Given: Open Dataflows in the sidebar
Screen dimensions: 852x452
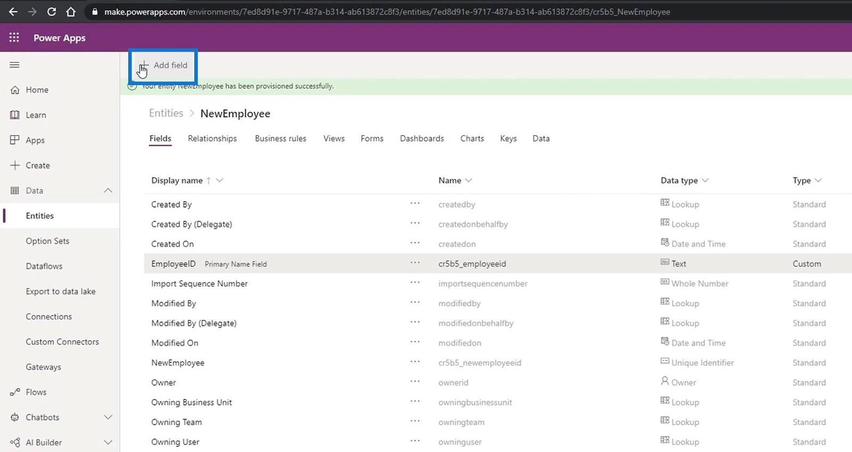Looking at the screenshot, I should click(x=44, y=266).
